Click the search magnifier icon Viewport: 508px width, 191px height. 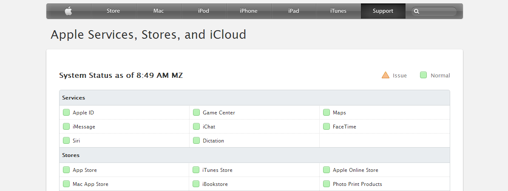[417, 11]
